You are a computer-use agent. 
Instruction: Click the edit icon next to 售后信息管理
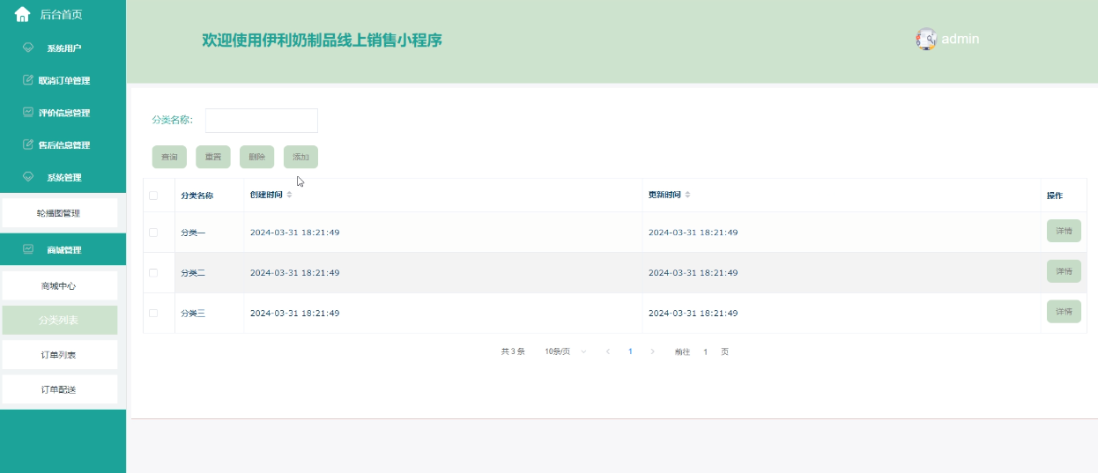coord(28,145)
